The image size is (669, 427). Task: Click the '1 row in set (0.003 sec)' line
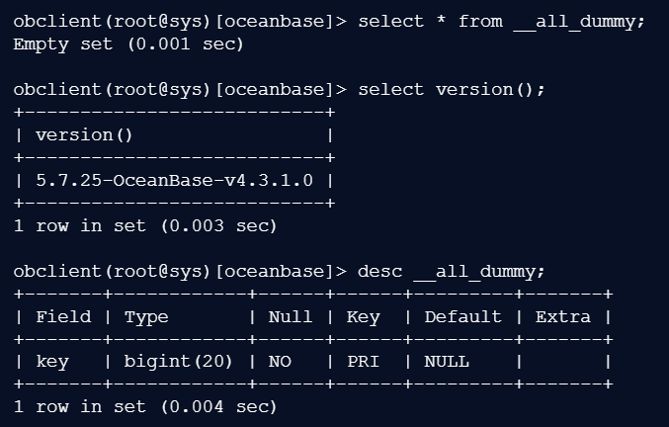[x=145, y=225]
